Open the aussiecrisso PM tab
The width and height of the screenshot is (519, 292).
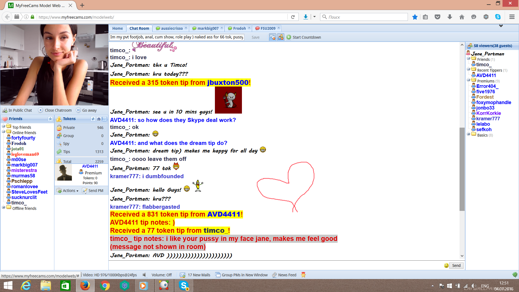tap(172, 28)
